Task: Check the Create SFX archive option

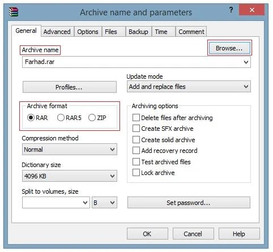Action: click(x=136, y=129)
